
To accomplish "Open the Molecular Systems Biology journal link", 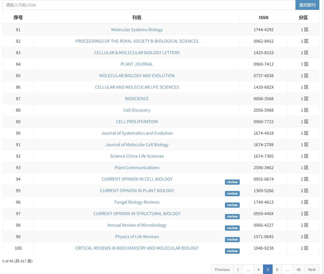I will point(137,30).
